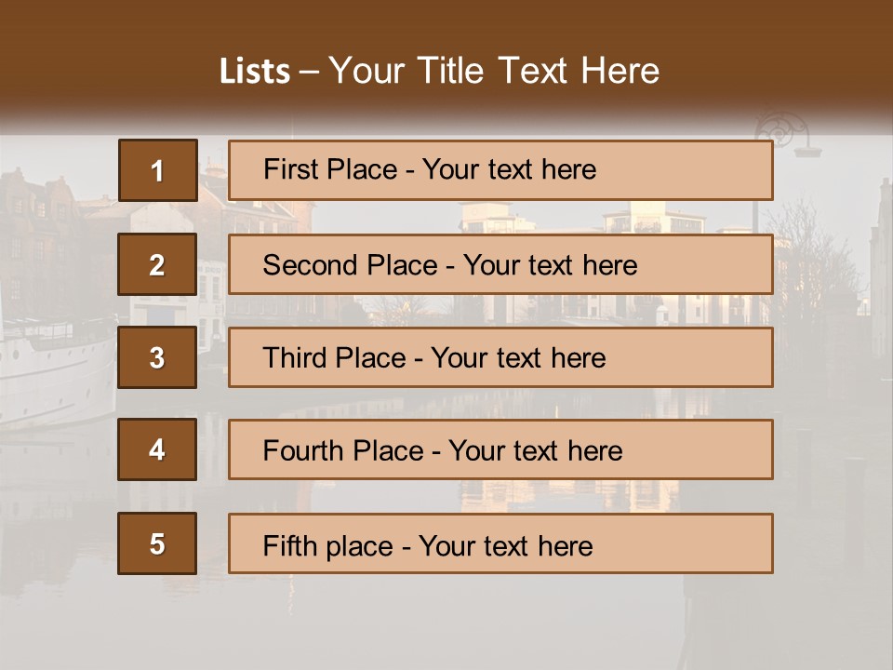Click the words Your Title Text Here
Screen dimensions: 893x670
(494, 71)
